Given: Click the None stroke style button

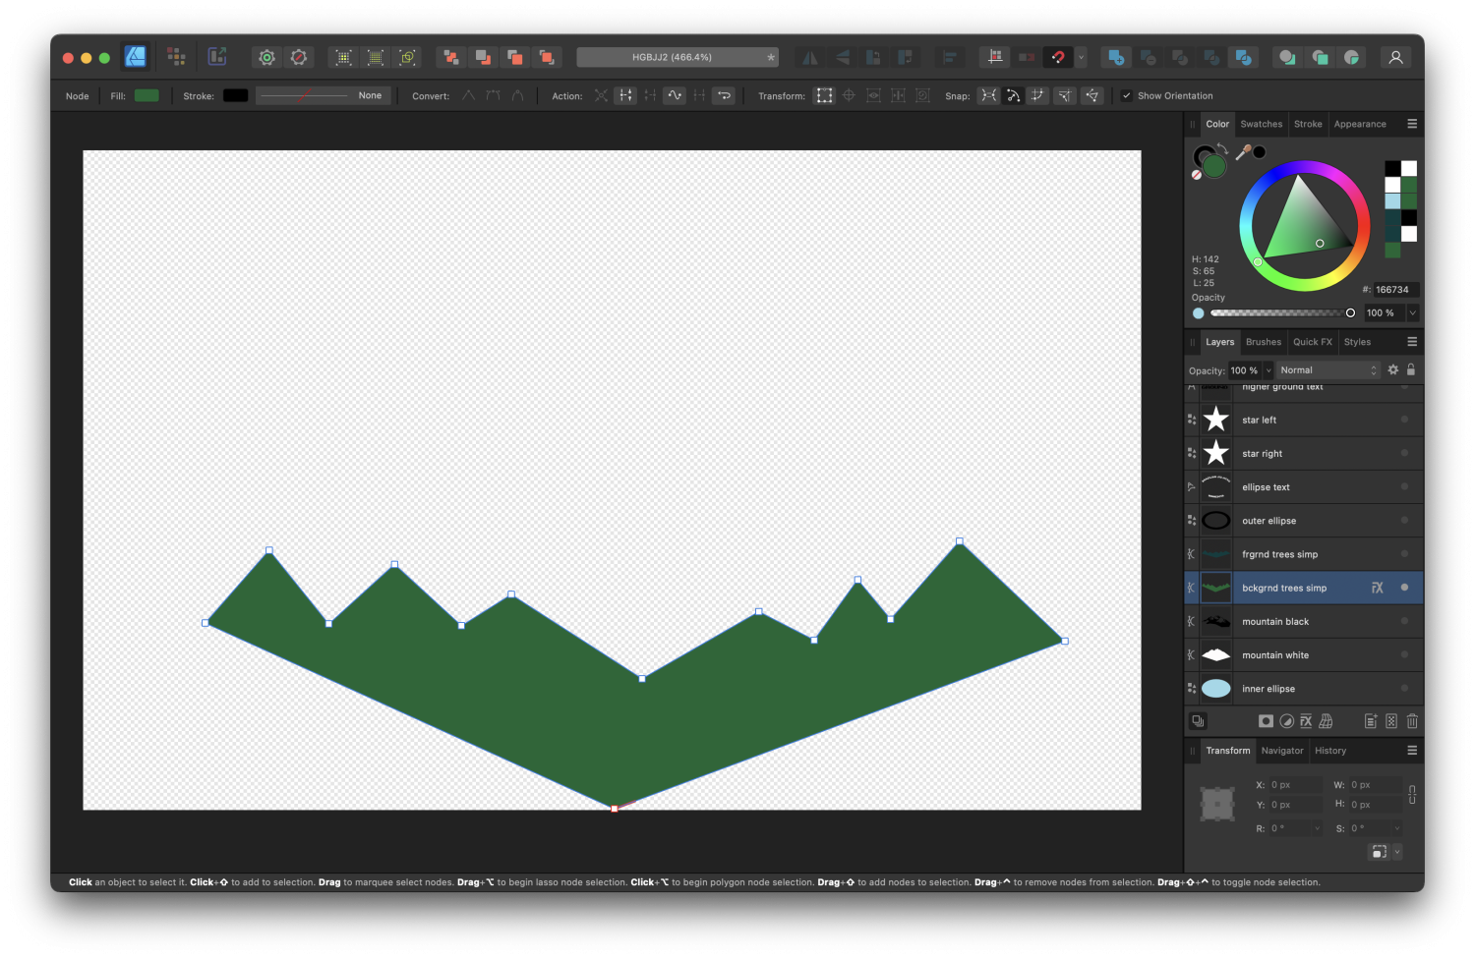Looking at the screenshot, I should 370,95.
